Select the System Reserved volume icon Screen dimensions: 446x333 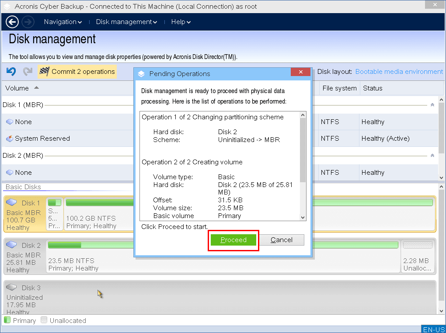(x=10, y=139)
